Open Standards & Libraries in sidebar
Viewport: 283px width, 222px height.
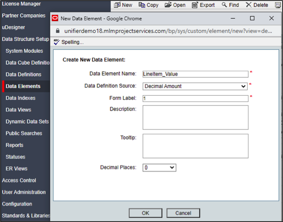(26, 216)
